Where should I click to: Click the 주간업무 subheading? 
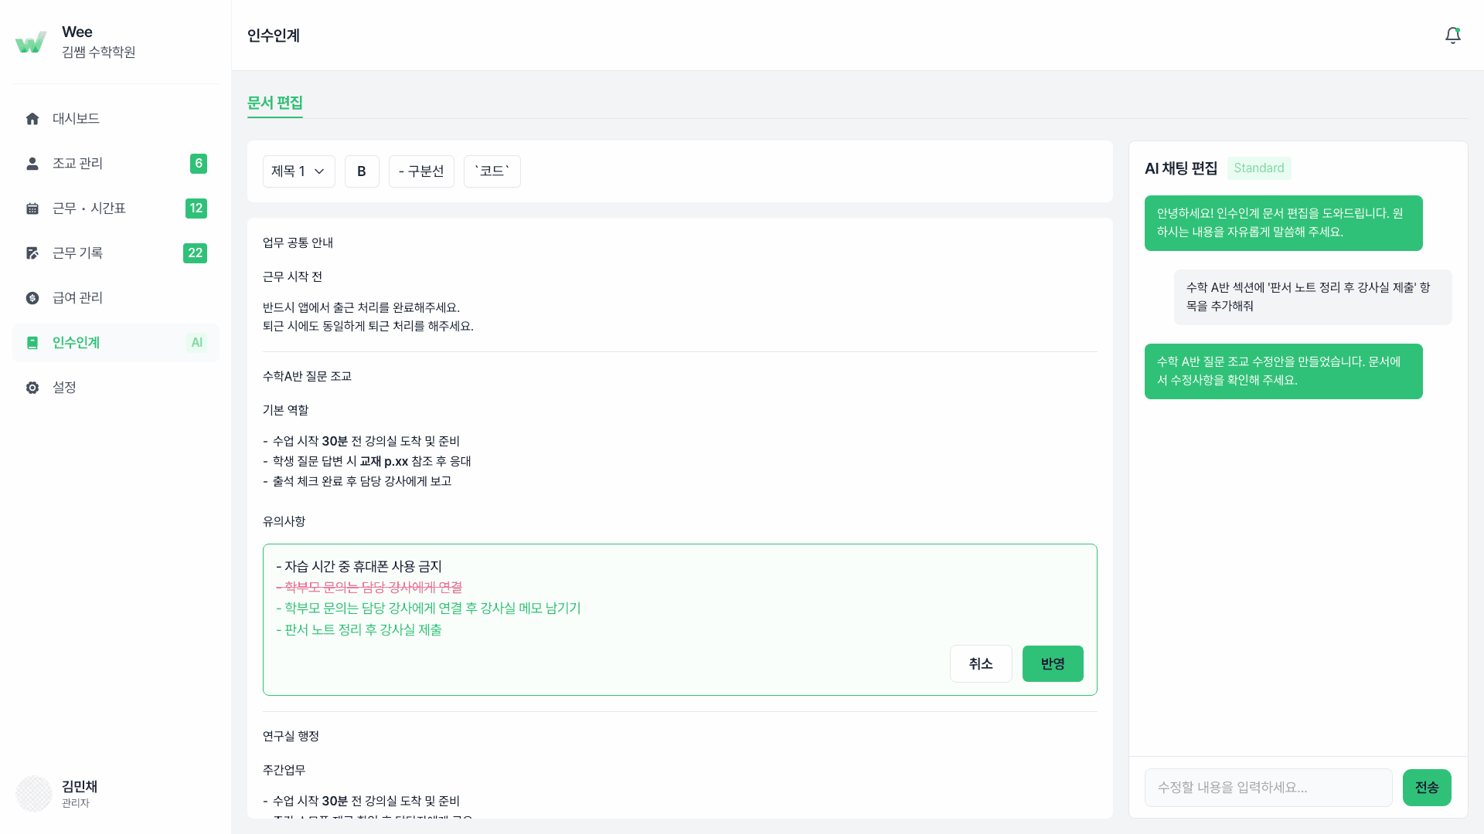coord(284,771)
